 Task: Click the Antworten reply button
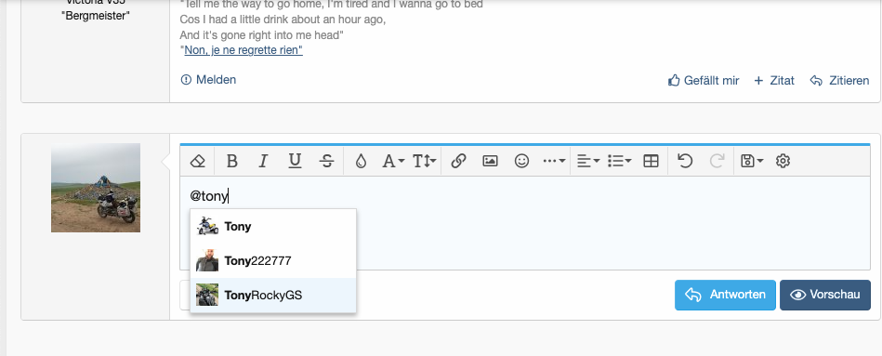pyautogui.click(x=725, y=295)
